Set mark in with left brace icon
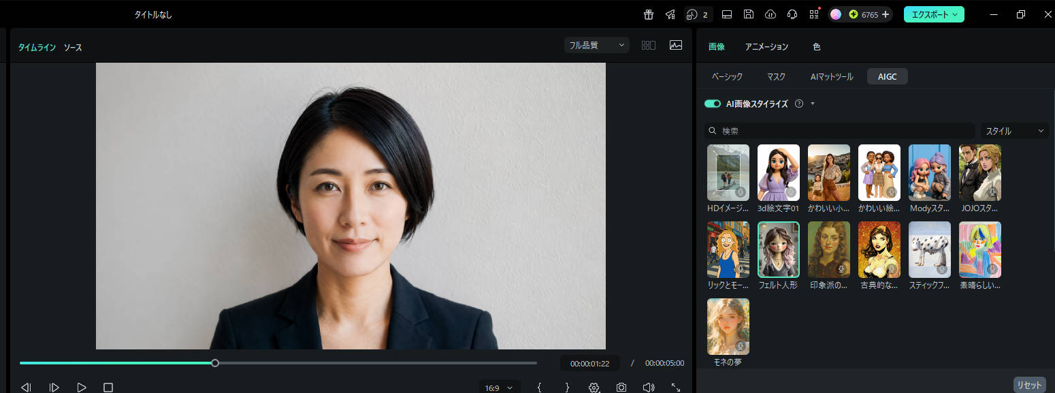Viewport: 1055px width, 393px height. point(539,388)
